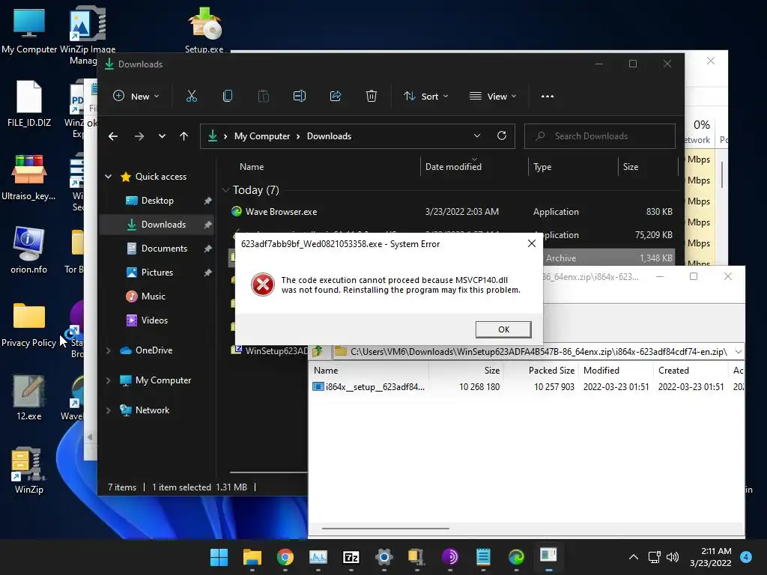Open 7-Zip address path dropdown
This screenshot has height=575, width=767.
click(738, 352)
